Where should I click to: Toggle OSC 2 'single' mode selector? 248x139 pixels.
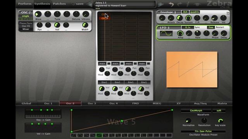click(26, 16)
